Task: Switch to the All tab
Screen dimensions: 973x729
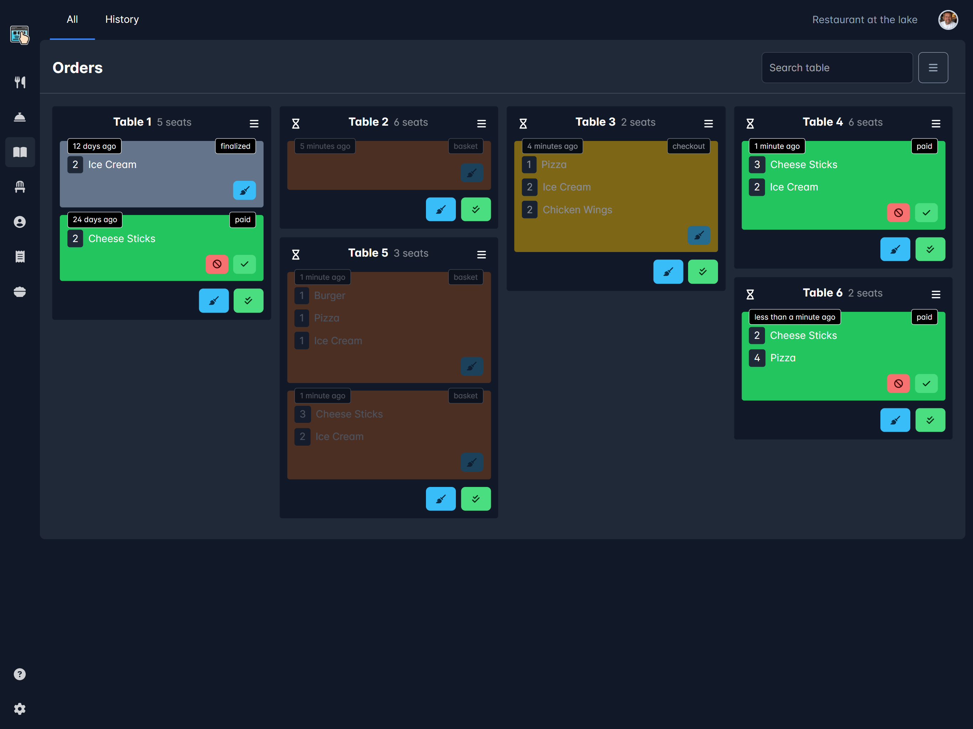Action: [x=72, y=19]
